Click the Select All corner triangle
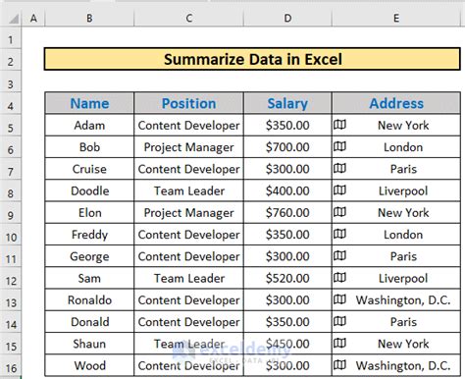465x379 pixels. [14, 19]
